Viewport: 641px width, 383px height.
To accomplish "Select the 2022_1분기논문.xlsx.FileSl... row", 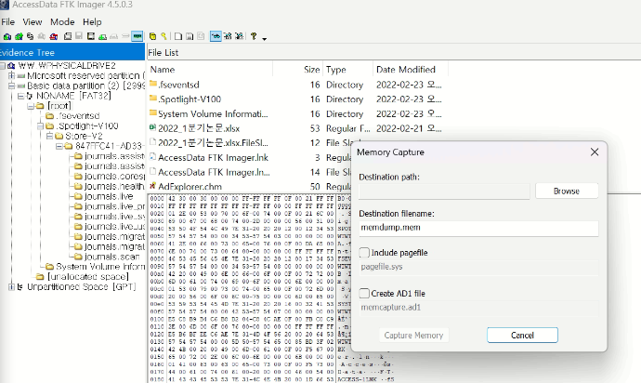I will (x=249, y=143).
